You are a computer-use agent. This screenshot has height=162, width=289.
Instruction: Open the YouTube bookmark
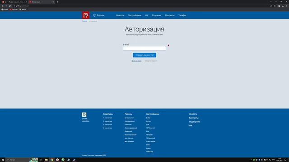pyautogui.click(x=14, y=9)
